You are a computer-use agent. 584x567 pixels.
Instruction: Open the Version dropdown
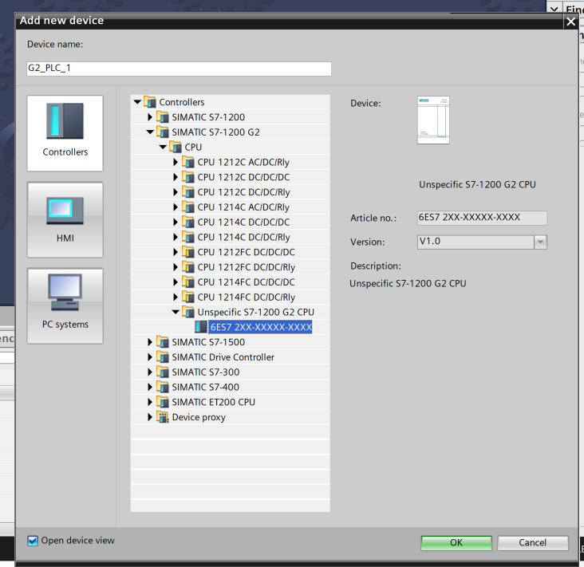point(540,242)
